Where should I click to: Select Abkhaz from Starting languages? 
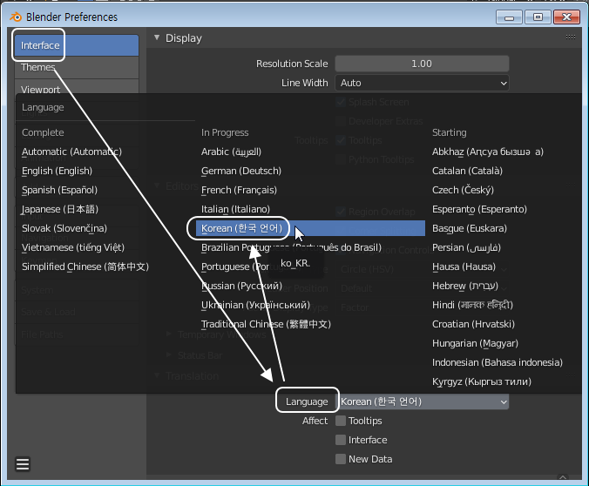[488, 152]
